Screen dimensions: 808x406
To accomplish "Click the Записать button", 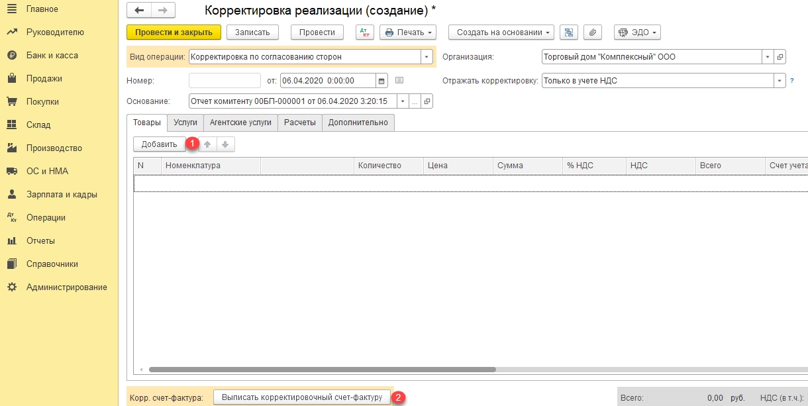I will click(x=252, y=32).
